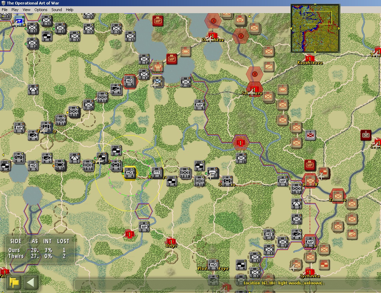
Task: Select the HQ 8 3 unit at Vladimirskoye
Action: pyautogui.click(x=213, y=265)
